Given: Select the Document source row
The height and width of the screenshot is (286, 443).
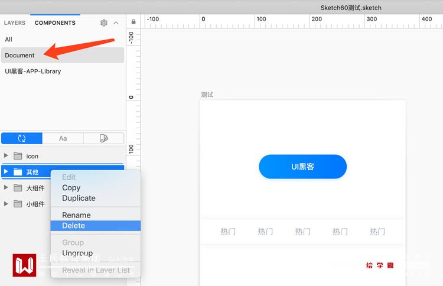Looking at the screenshot, I should coord(63,56).
